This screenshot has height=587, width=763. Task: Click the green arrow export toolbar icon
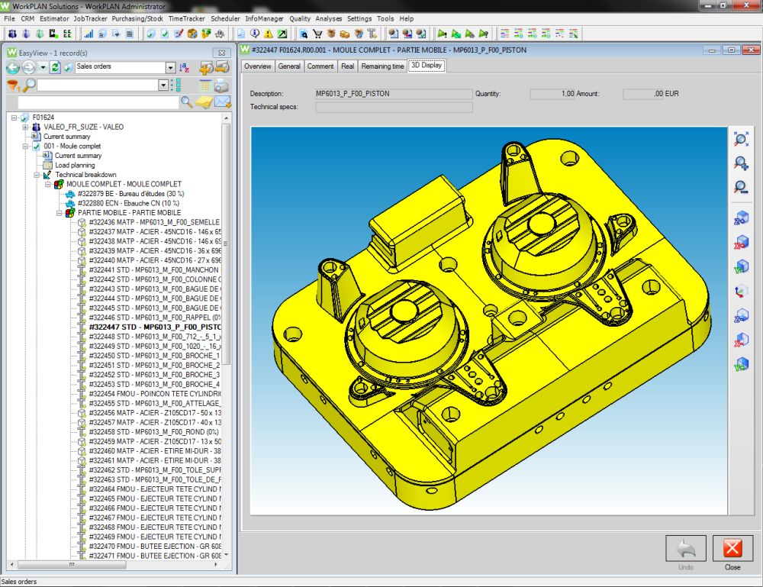tap(282, 34)
